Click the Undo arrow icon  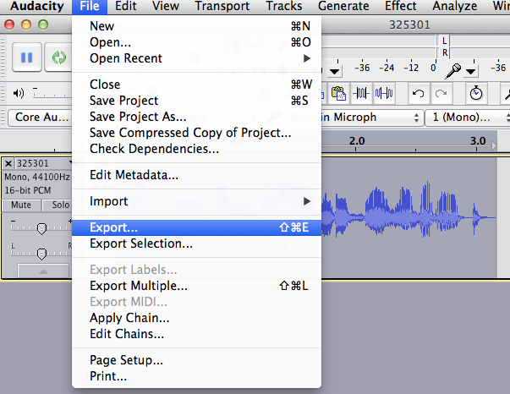[x=418, y=94]
